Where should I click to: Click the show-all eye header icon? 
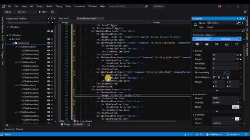(x=48, y=31)
